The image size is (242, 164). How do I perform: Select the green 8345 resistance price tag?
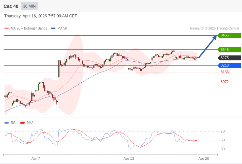click(229, 50)
